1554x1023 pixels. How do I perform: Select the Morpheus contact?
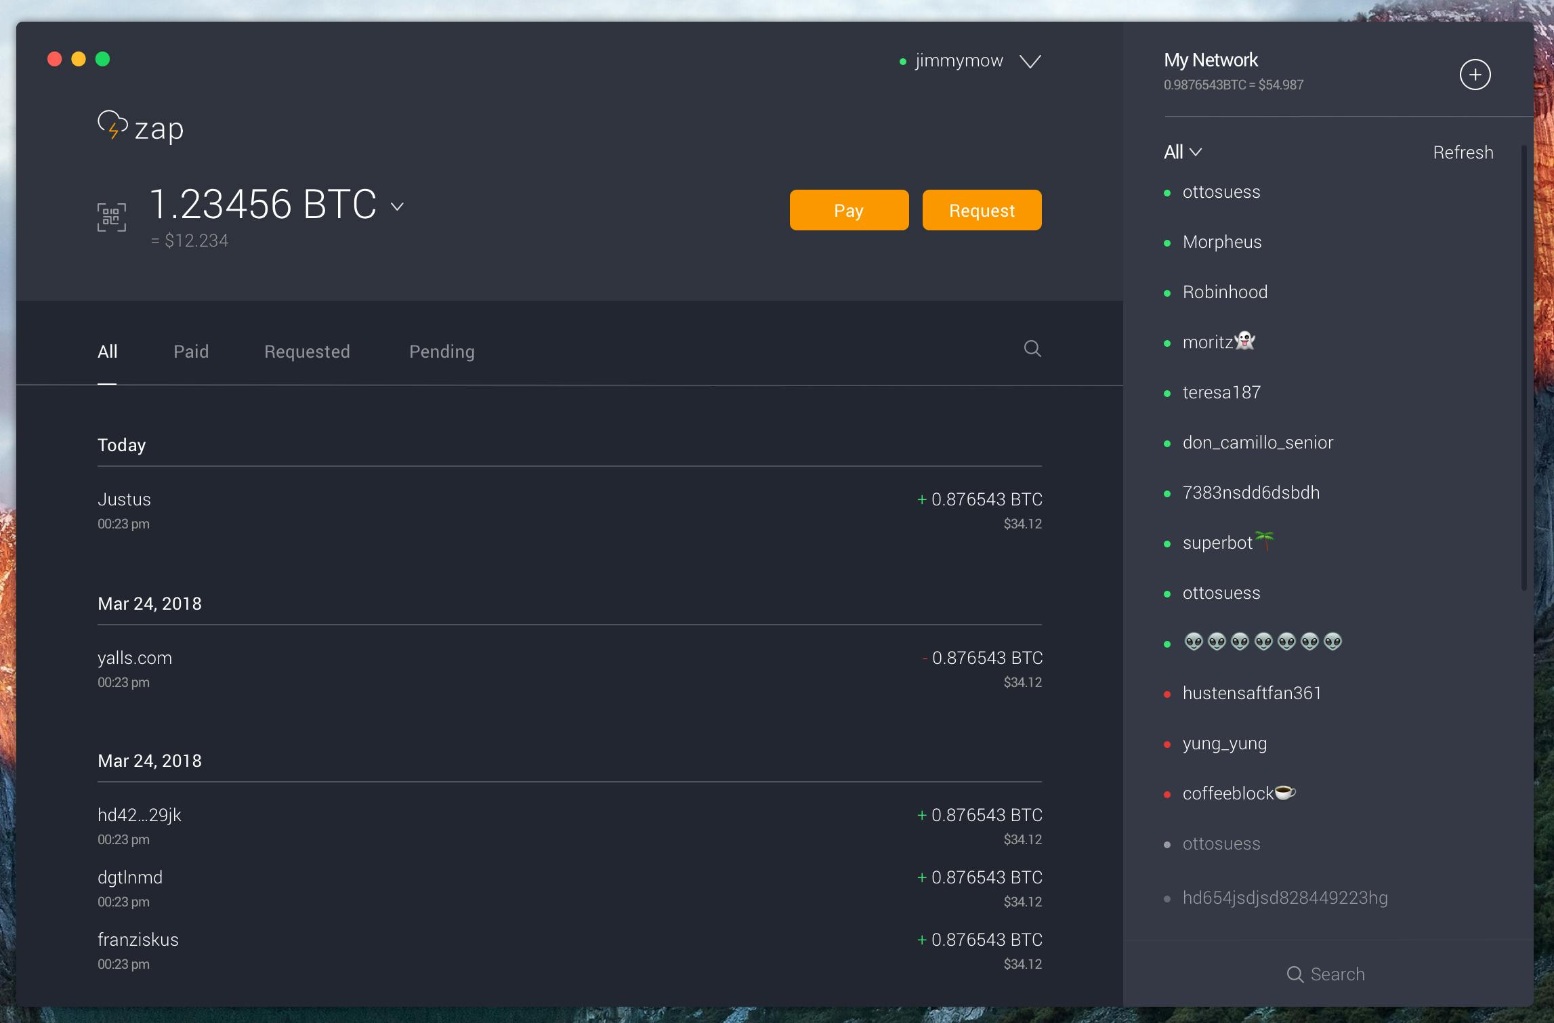(x=1221, y=242)
